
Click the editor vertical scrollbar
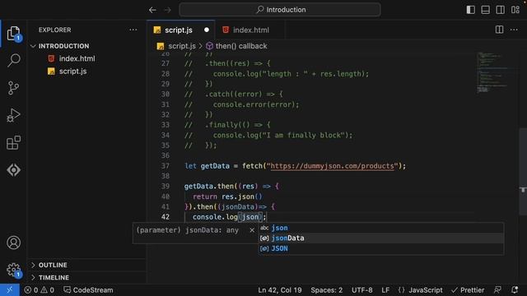523,171
